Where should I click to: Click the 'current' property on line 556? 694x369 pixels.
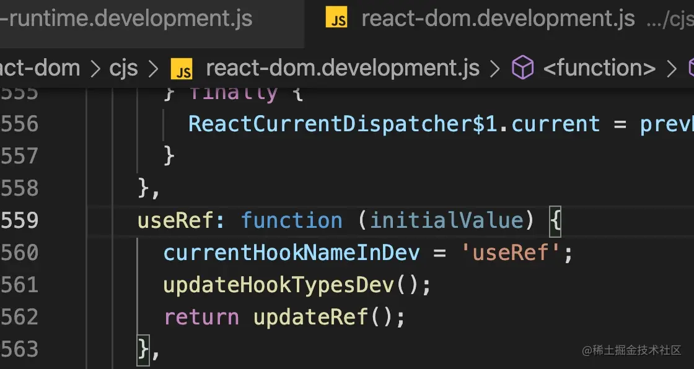[x=556, y=124]
